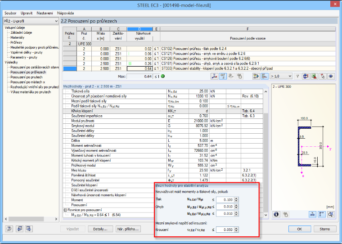Image resolution: width=342 pixels, height=244 pixels.
Task: Decrease Mz,Ed/Mpl,z,Rd limit spinner
Action: [x=236, y=215]
